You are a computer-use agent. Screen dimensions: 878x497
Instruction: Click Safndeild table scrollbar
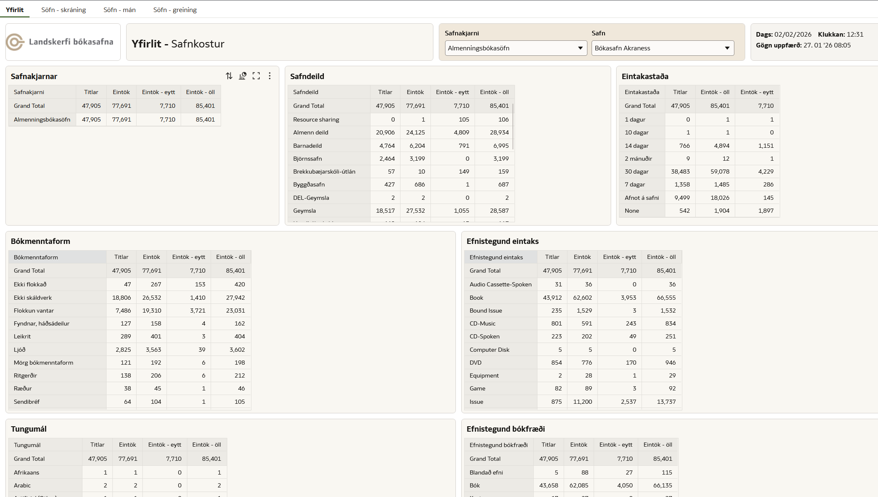coord(513,127)
